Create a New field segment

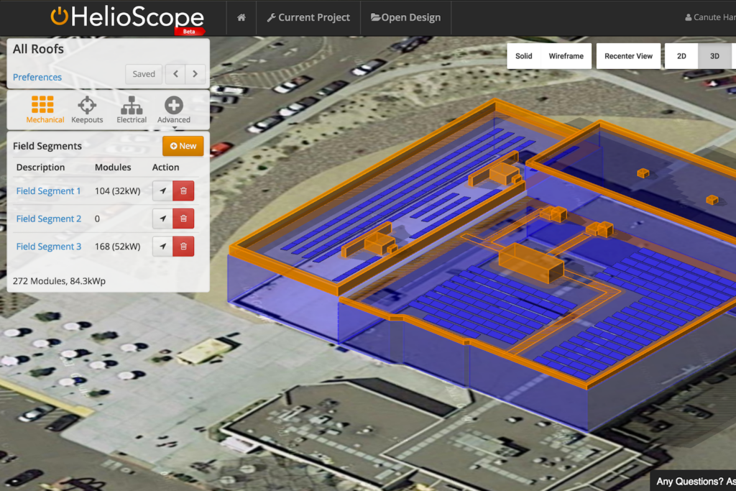[x=183, y=146]
